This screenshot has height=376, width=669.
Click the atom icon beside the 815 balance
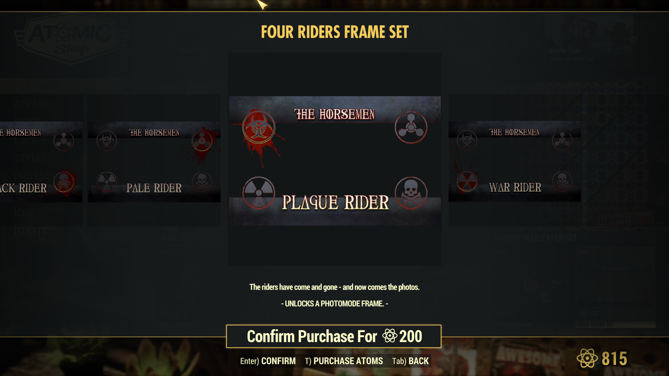[x=587, y=358]
